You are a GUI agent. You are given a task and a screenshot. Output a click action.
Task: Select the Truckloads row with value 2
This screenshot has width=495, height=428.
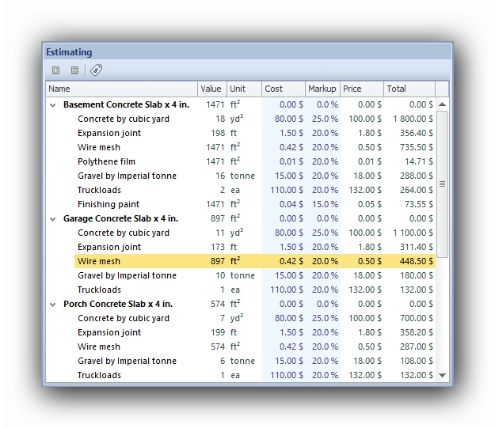241,190
